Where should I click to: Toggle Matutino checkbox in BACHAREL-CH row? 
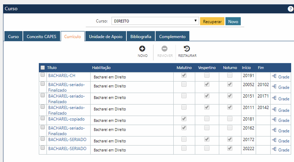point(184,75)
